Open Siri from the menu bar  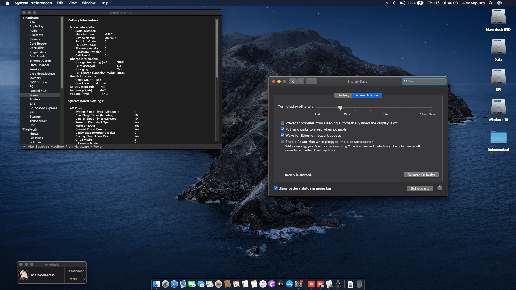(499, 3)
